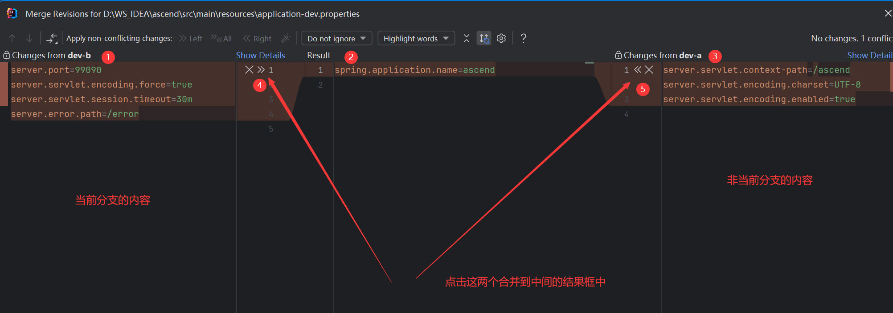Ignore the dev-a change with X
Screen dimensions: 893x313
[x=649, y=70]
